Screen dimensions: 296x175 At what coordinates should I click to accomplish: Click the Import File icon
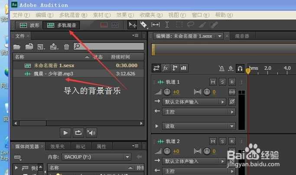click(29, 46)
